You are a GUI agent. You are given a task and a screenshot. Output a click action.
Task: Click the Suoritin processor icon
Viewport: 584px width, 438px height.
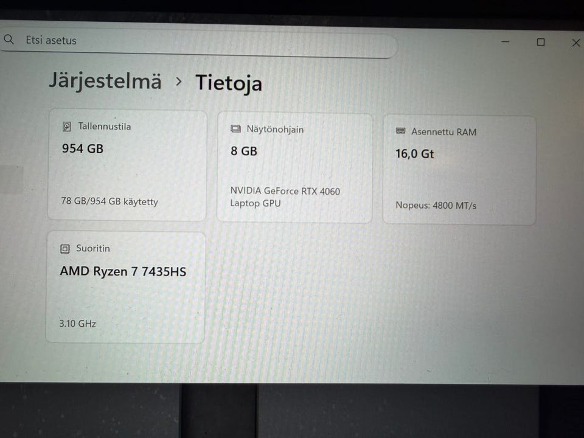pos(65,248)
